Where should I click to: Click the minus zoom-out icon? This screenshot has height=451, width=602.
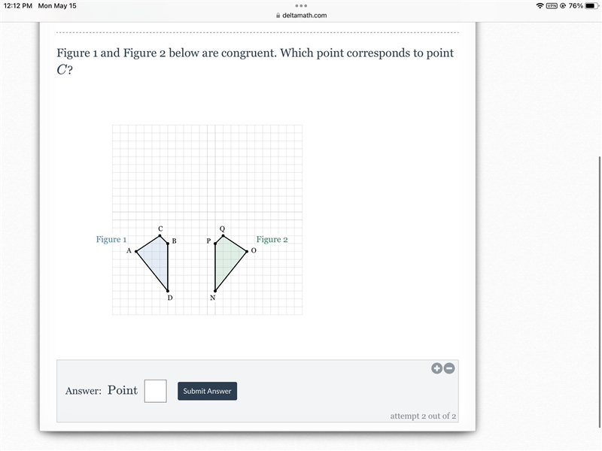click(x=449, y=368)
